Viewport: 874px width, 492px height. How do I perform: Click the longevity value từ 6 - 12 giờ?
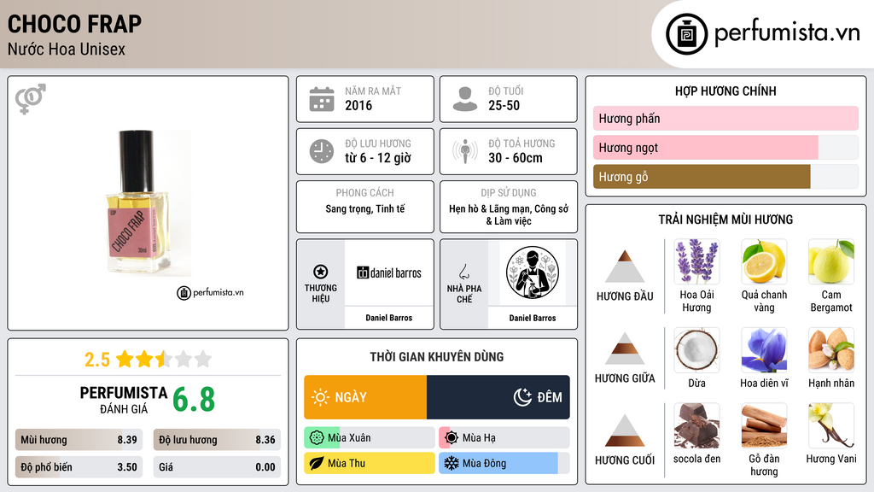tap(378, 158)
